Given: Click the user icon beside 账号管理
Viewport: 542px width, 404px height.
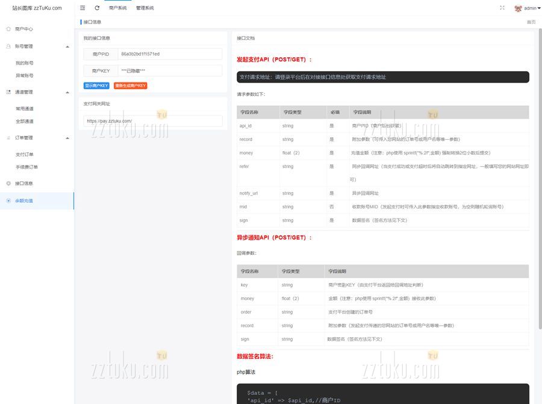Looking at the screenshot, I should [8, 46].
